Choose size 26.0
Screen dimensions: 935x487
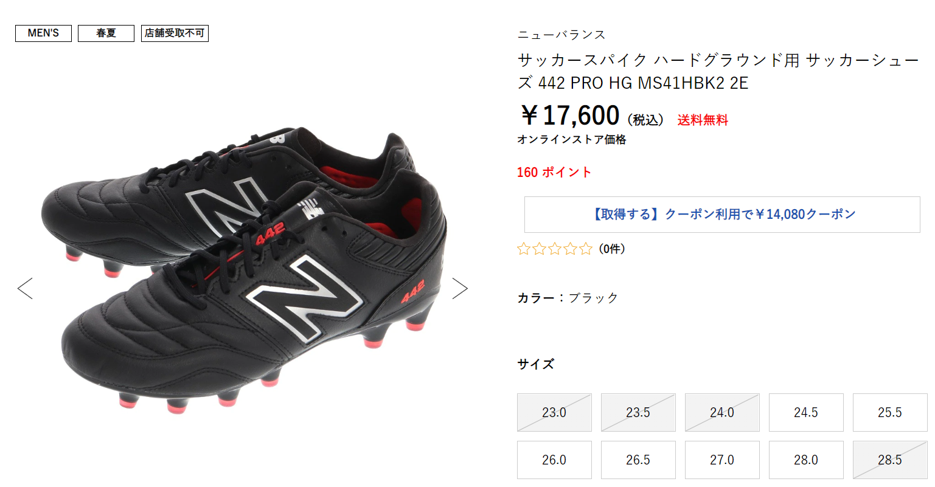(x=554, y=460)
